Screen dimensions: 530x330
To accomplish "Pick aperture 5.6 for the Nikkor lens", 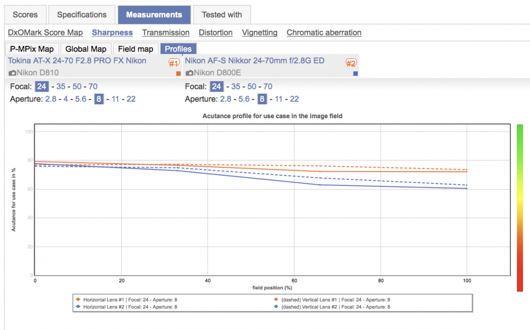I will point(244,99).
